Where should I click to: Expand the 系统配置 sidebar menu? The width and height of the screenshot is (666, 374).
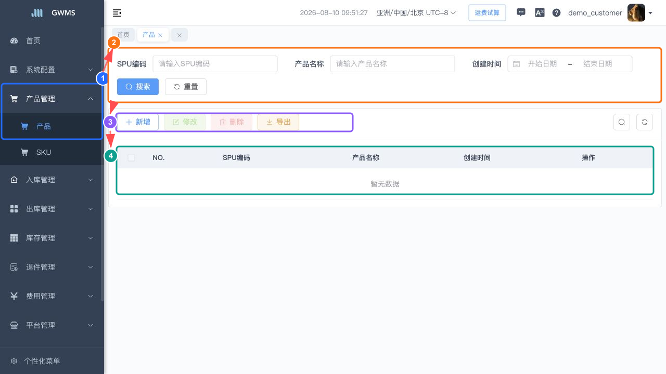tap(52, 70)
